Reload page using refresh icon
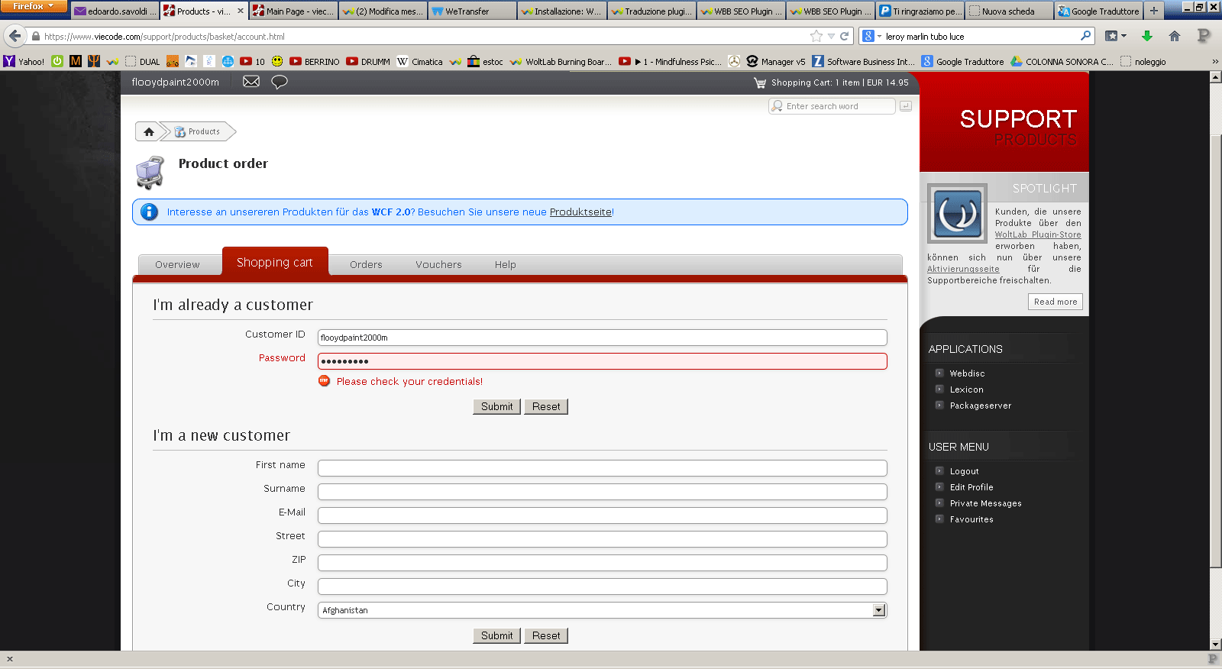 [x=845, y=36]
